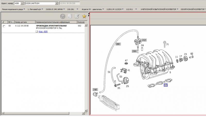Select callout 47 in the diagram
206x117 pixels.
click(x=126, y=61)
